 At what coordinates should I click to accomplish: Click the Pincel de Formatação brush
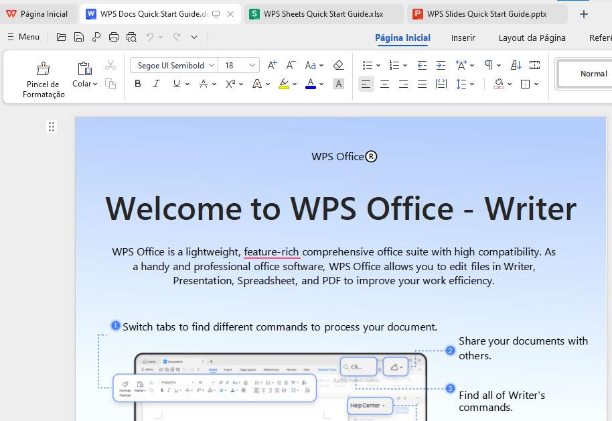point(44,68)
